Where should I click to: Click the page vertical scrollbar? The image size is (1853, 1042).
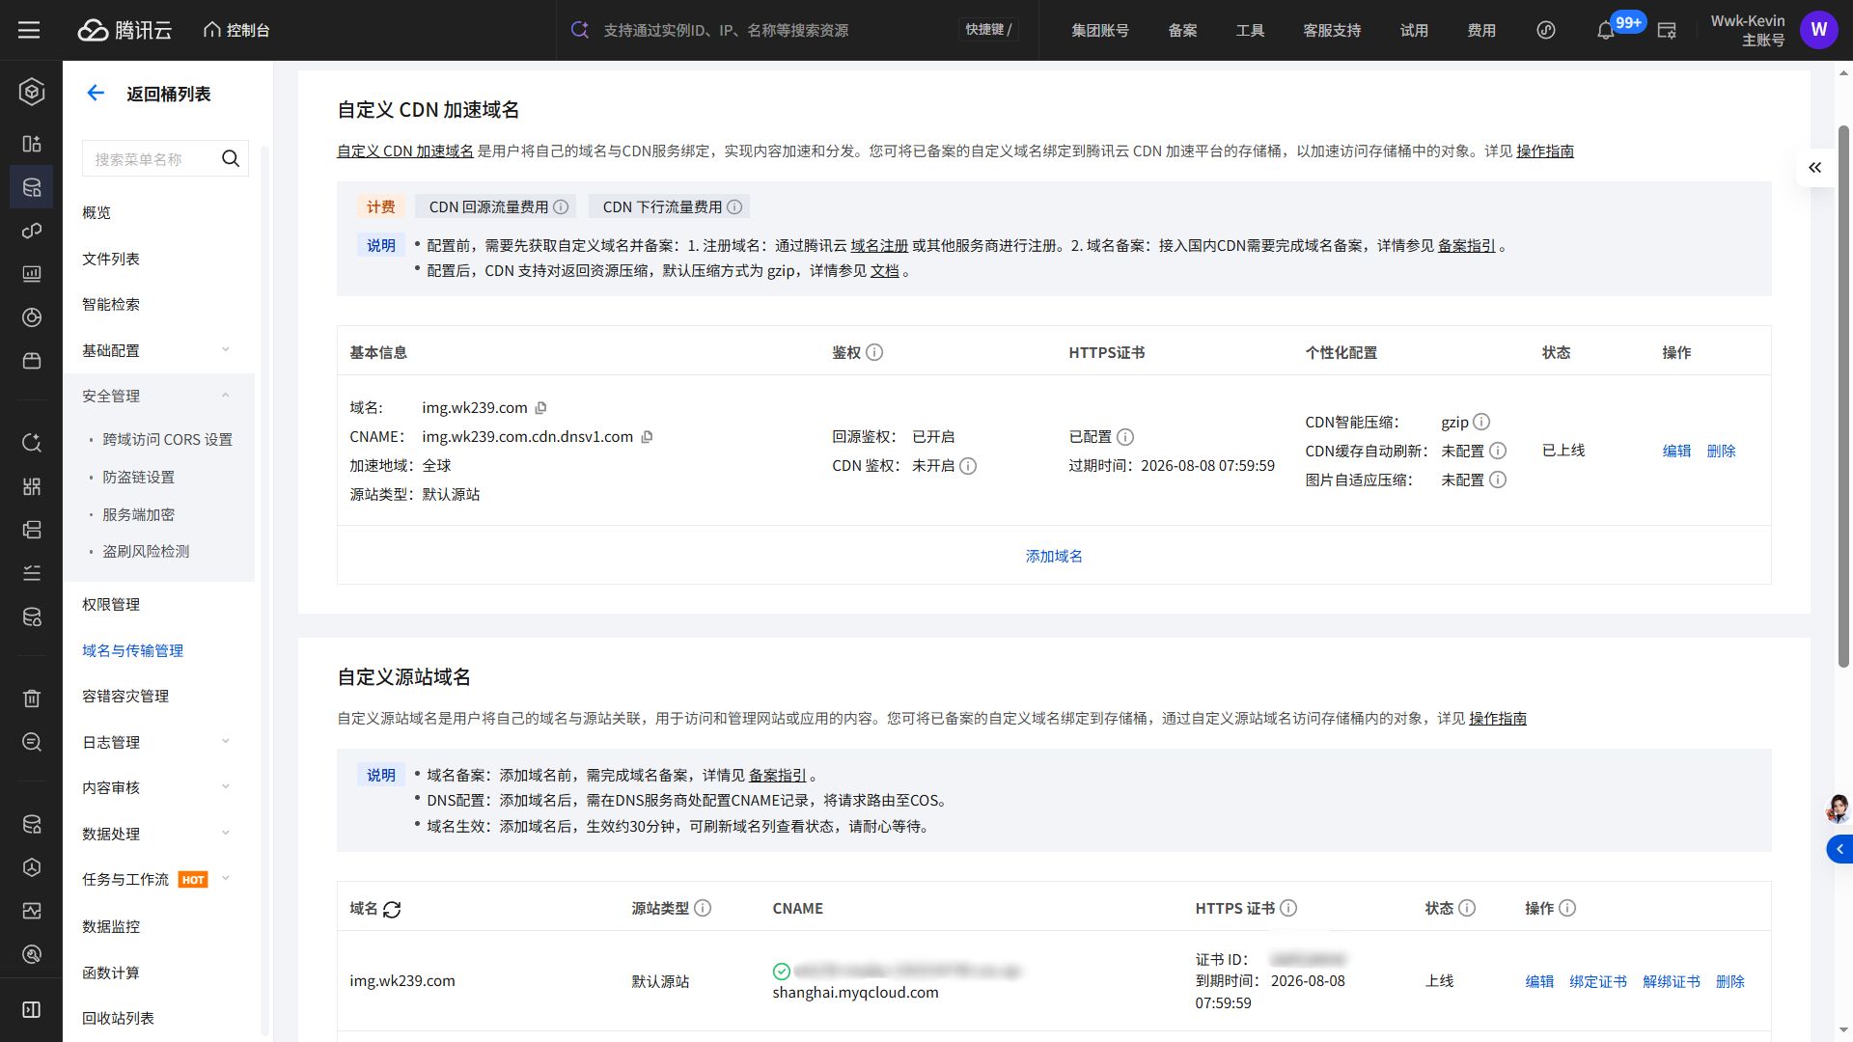[1843, 396]
